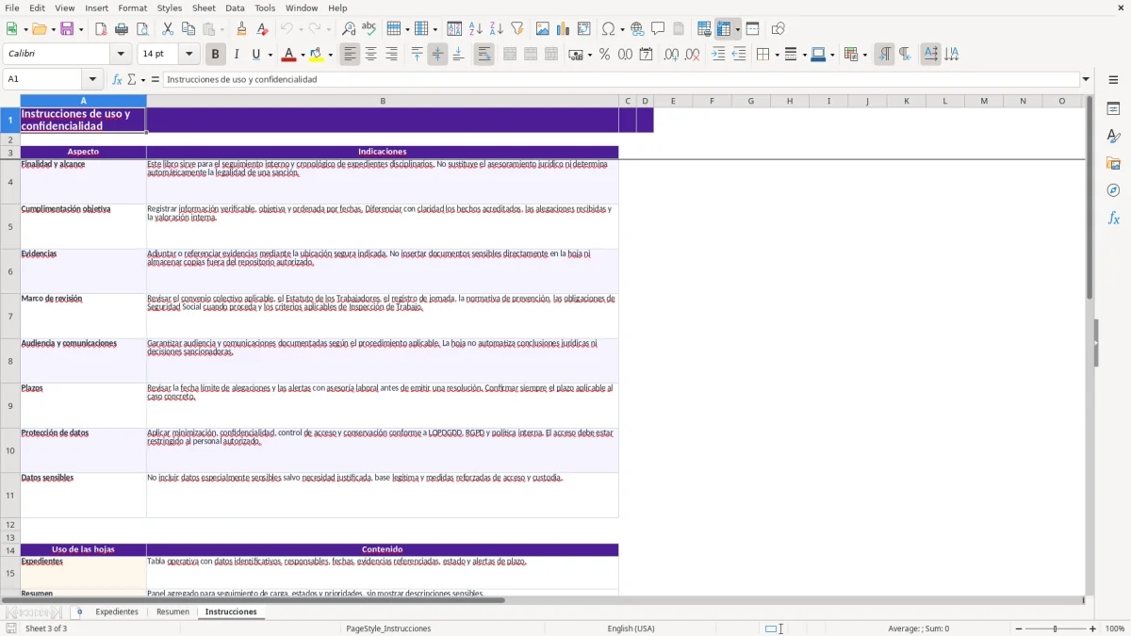Click the formula input line

[x=620, y=79]
